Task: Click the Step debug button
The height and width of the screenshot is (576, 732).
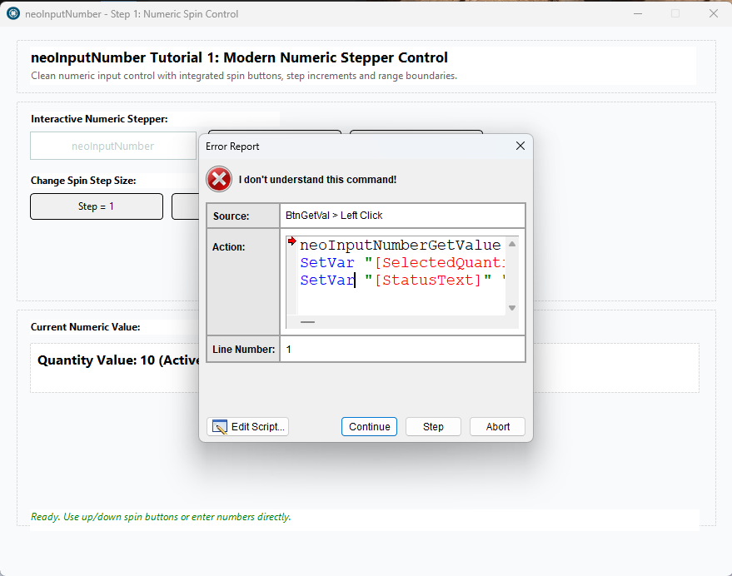Action: click(x=433, y=427)
